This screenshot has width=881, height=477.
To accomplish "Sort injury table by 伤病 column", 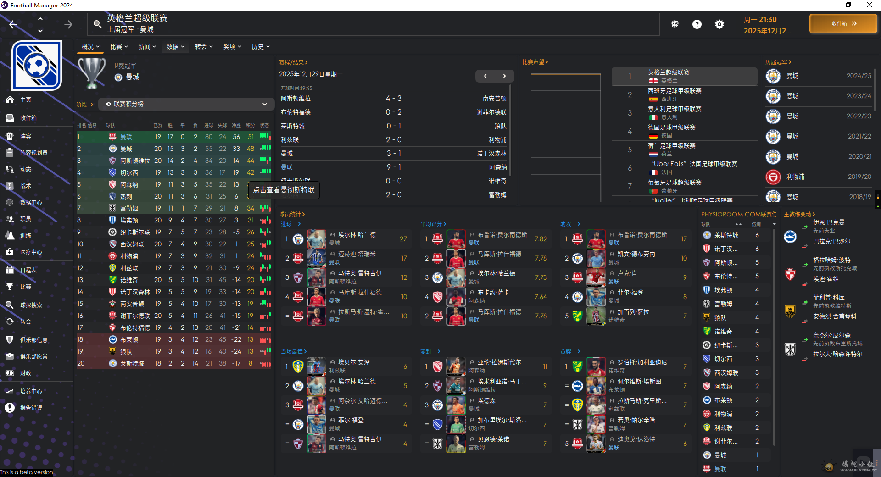I will pyautogui.click(x=756, y=224).
